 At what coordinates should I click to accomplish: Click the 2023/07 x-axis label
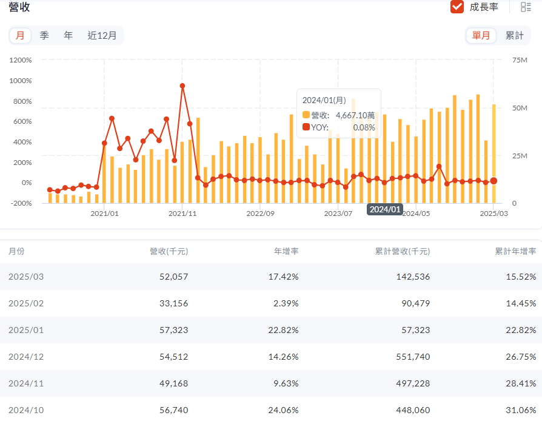click(x=338, y=214)
